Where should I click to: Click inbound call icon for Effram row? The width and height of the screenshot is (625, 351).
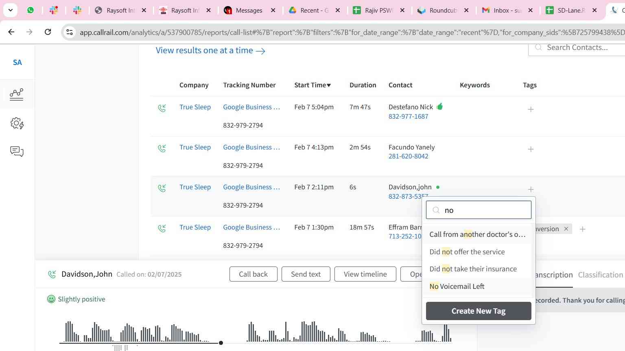(162, 228)
